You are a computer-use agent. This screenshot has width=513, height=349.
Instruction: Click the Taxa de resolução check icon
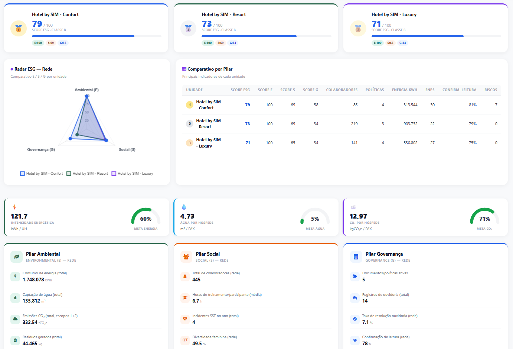[x=355, y=319]
